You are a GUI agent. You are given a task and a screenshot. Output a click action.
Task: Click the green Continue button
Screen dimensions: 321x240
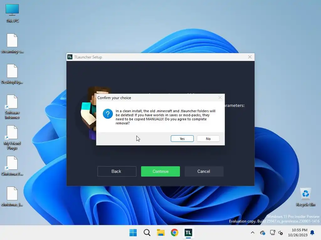[x=160, y=172]
